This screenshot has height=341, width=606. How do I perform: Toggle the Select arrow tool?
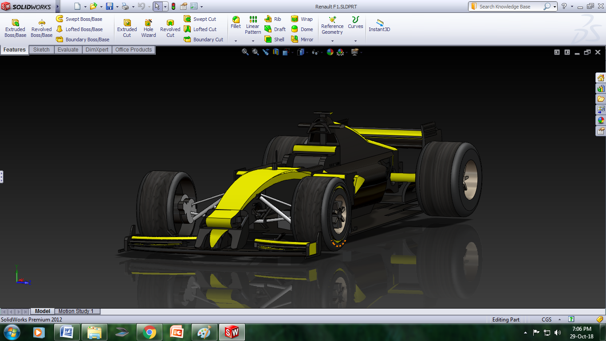tap(157, 7)
